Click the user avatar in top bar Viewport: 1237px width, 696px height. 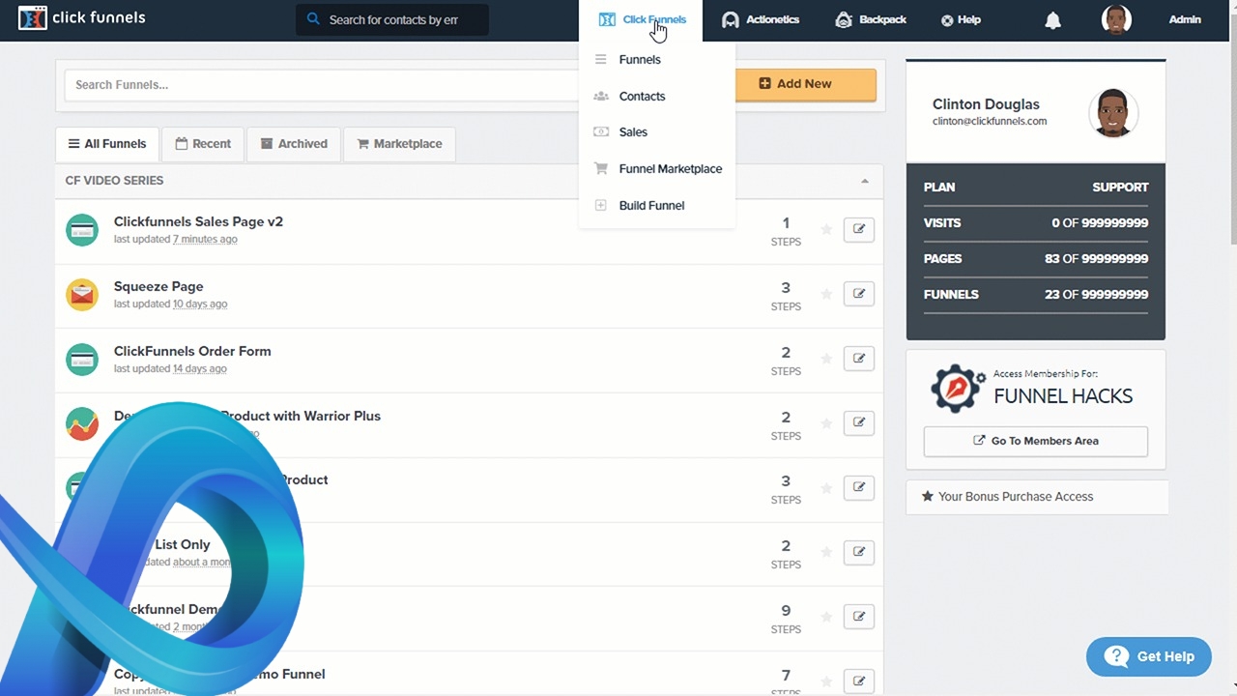(1116, 19)
